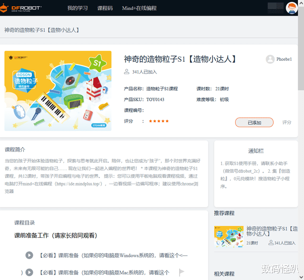Screen dimensions: 304x280
Task: Click the 产品名称: 造物粒子S1课程 text
Action: click(151, 89)
